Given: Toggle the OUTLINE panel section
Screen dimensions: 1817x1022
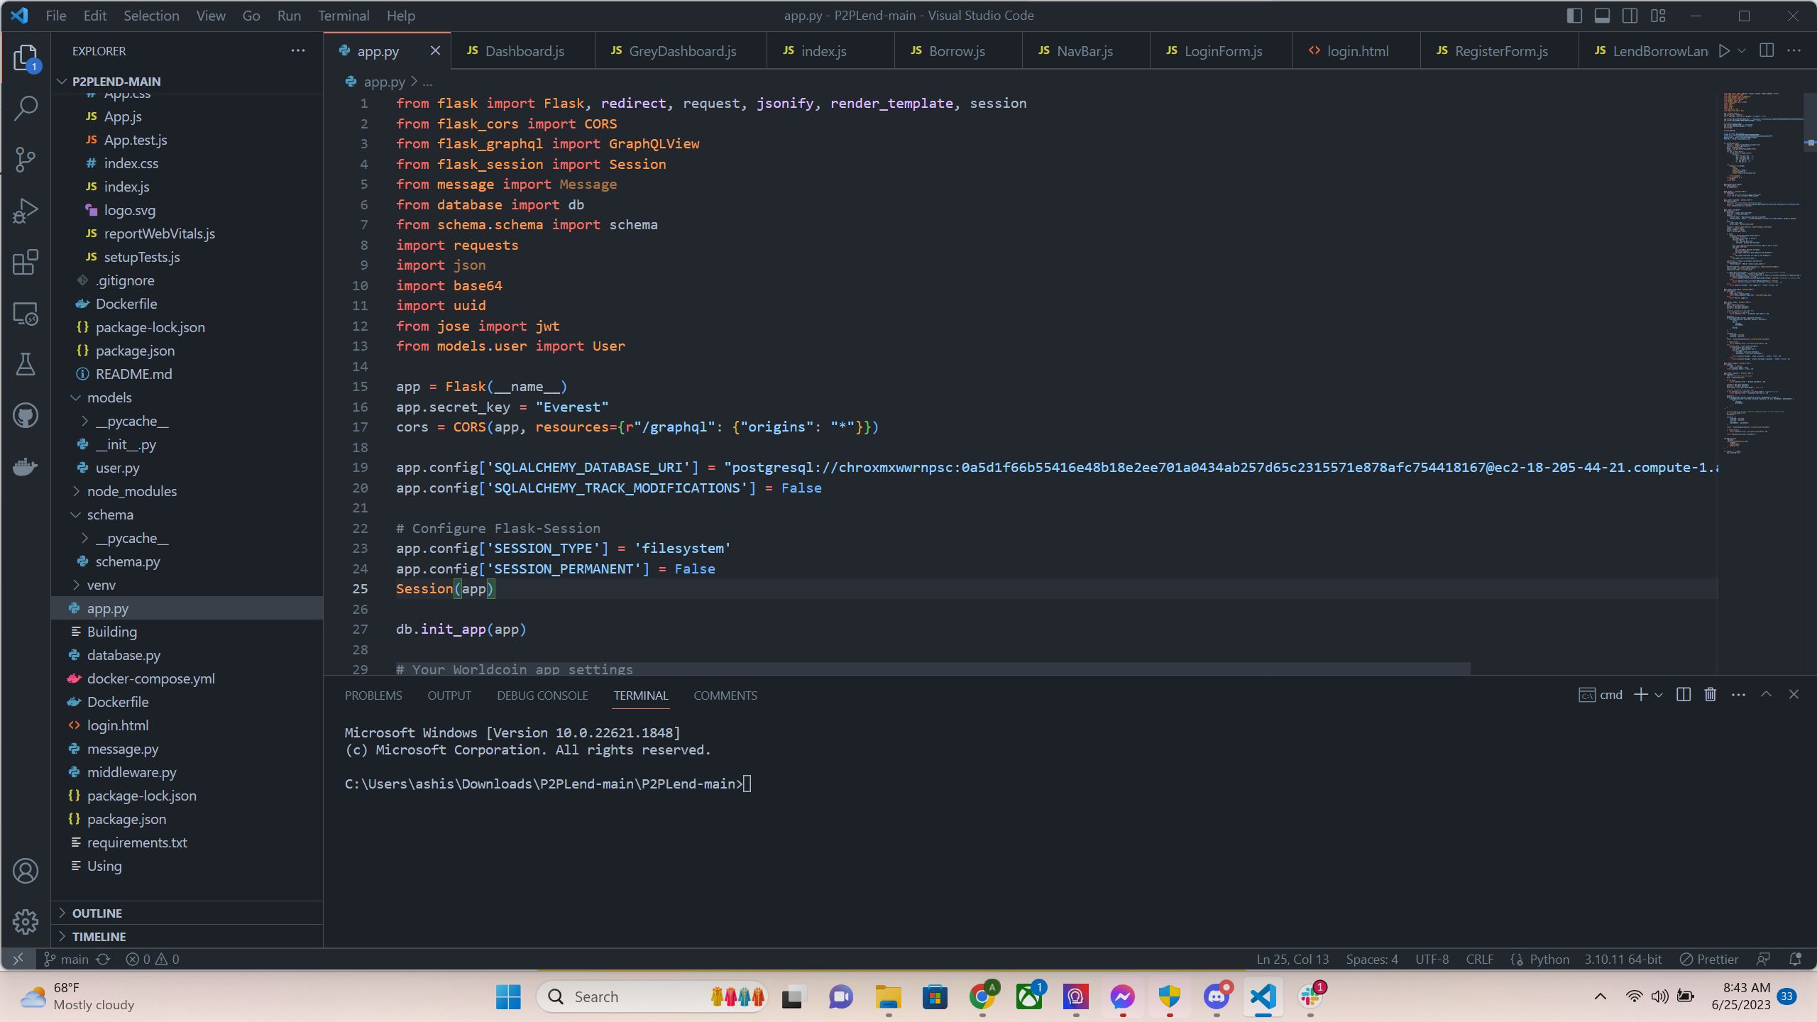Looking at the screenshot, I should pyautogui.click(x=97, y=912).
